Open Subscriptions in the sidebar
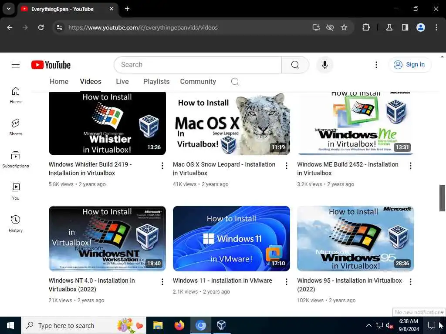This screenshot has width=446, height=334. pyautogui.click(x=16, y=159)
